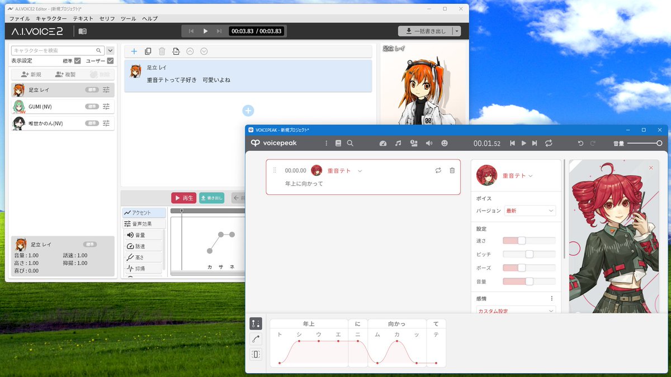This screenshot has height=377, width=671.
Task: Open the 重音テト dropdown in the right settings panel
Action: coord(531,176)
